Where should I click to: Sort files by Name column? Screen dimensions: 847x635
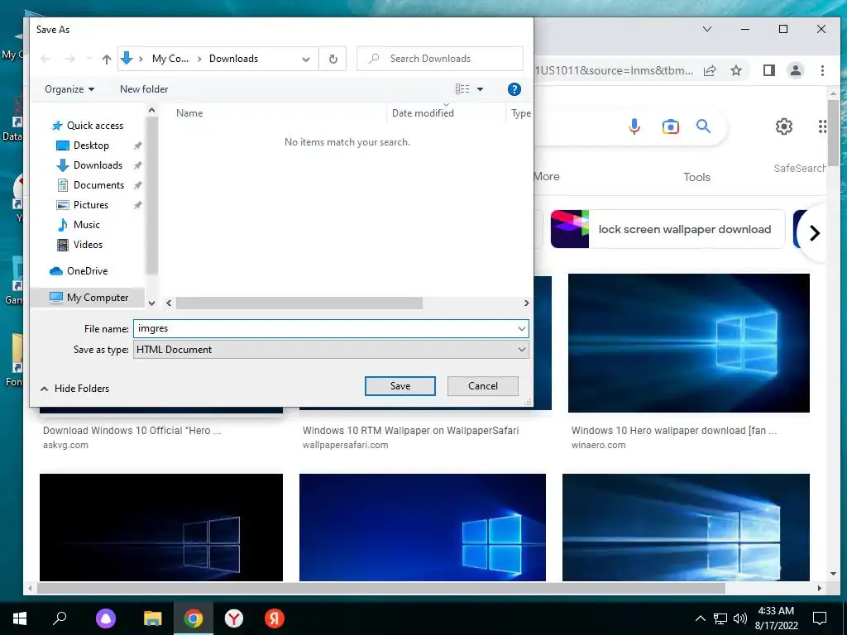(x=189, y=113)
